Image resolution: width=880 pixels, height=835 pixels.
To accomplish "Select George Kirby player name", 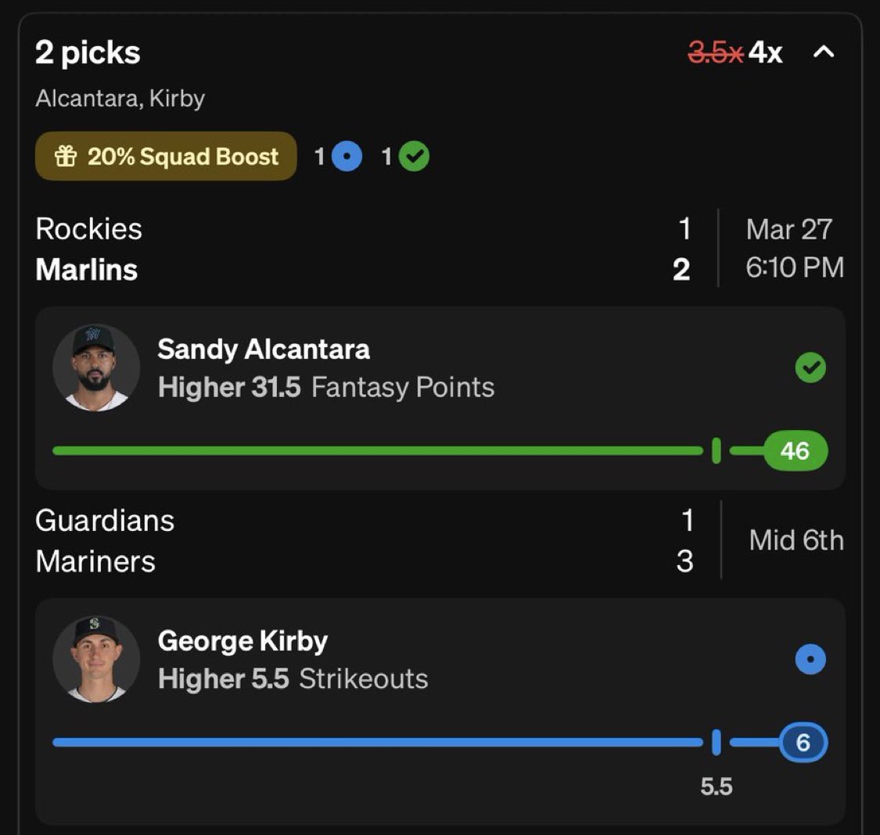I will tap(242, 641).
